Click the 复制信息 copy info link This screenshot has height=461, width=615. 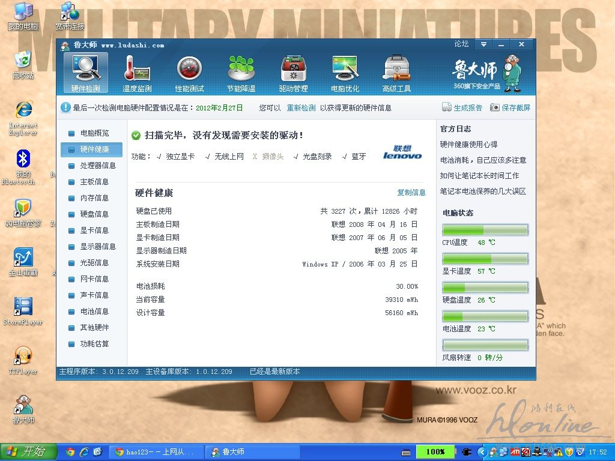tap(411, 193)
